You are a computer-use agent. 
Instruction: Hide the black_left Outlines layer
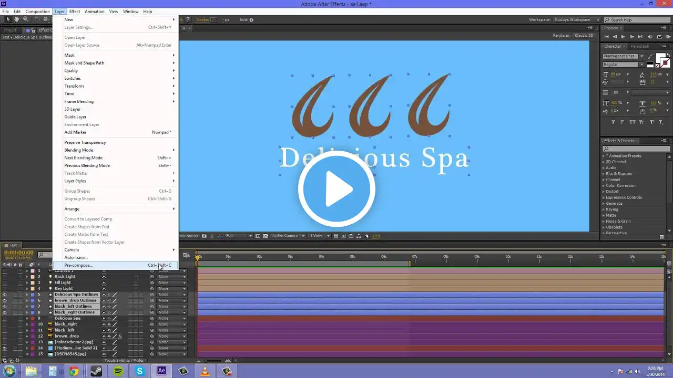[5, 306]
